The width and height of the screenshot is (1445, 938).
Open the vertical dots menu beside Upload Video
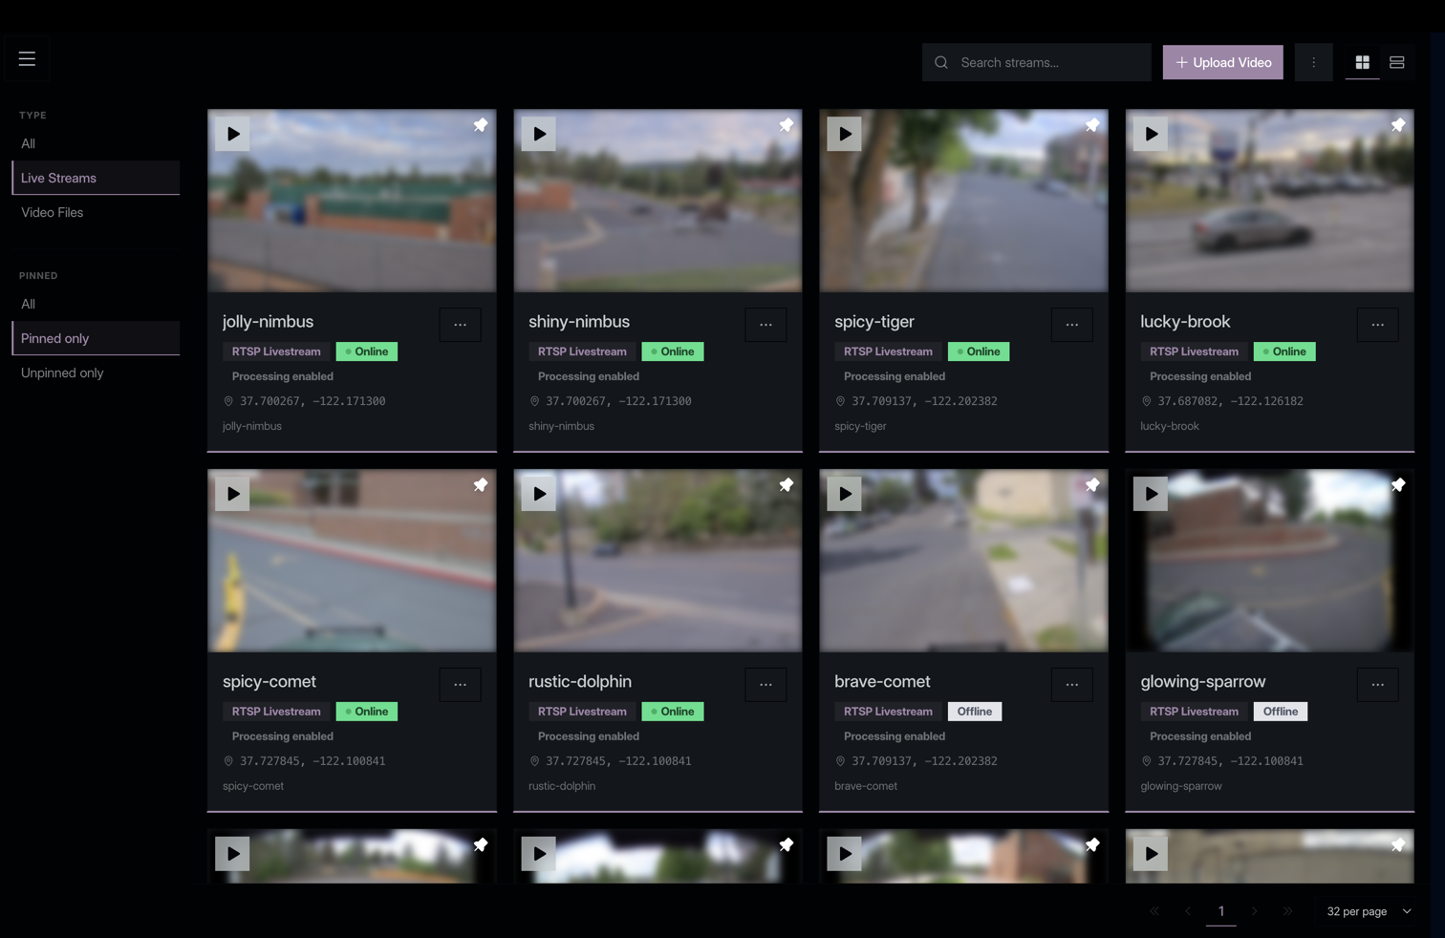(x=1313, y=62)
